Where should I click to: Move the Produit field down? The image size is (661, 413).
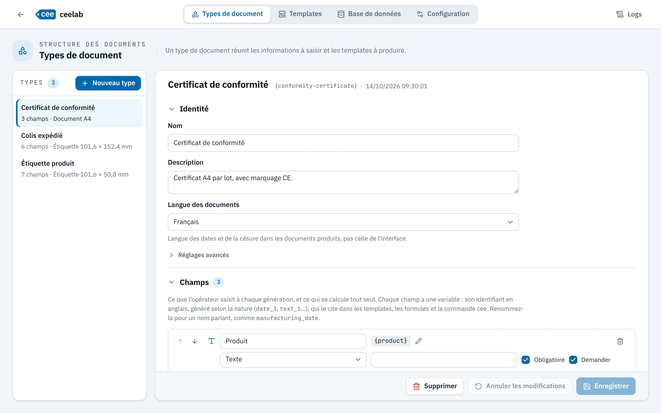pos(195,341)
